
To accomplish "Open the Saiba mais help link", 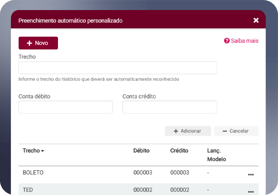I will click(x=241, y=41).
